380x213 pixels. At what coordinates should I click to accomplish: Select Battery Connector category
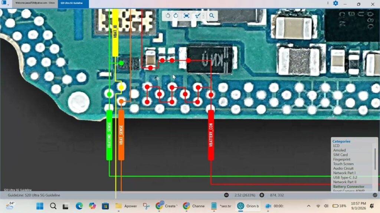(348, 187)
